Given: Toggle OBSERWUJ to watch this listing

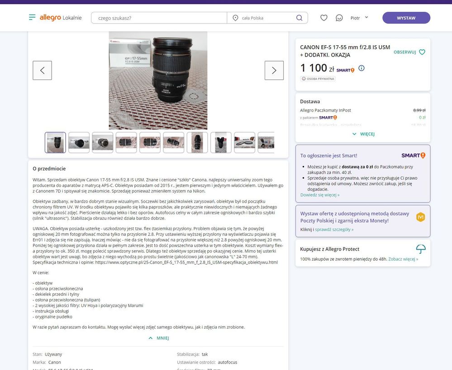Looking at the screenshot, I should coord(409,52).
